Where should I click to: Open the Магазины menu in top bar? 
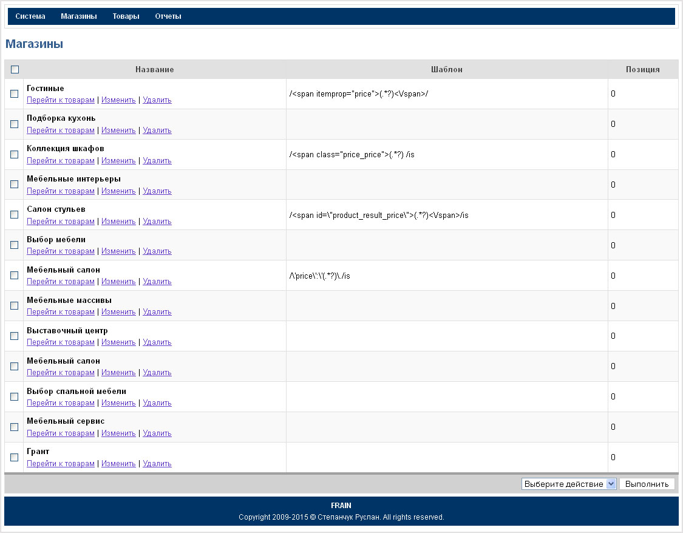click(79, 16)
